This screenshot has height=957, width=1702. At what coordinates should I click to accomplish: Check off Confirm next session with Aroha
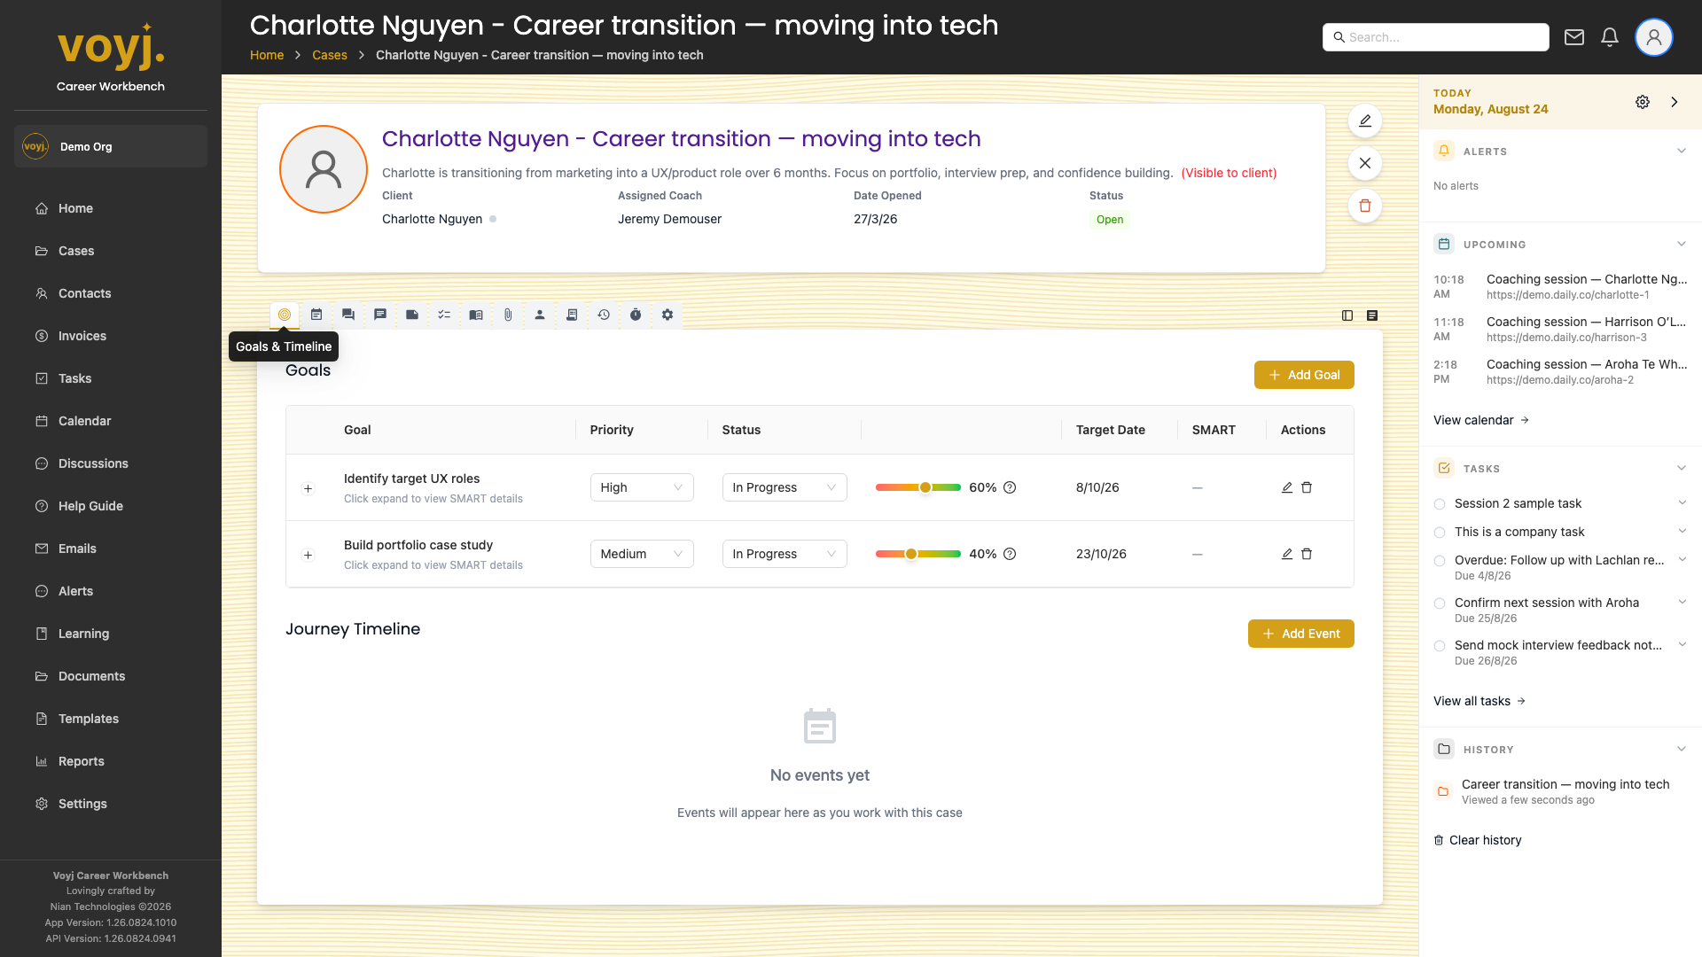1440,603
